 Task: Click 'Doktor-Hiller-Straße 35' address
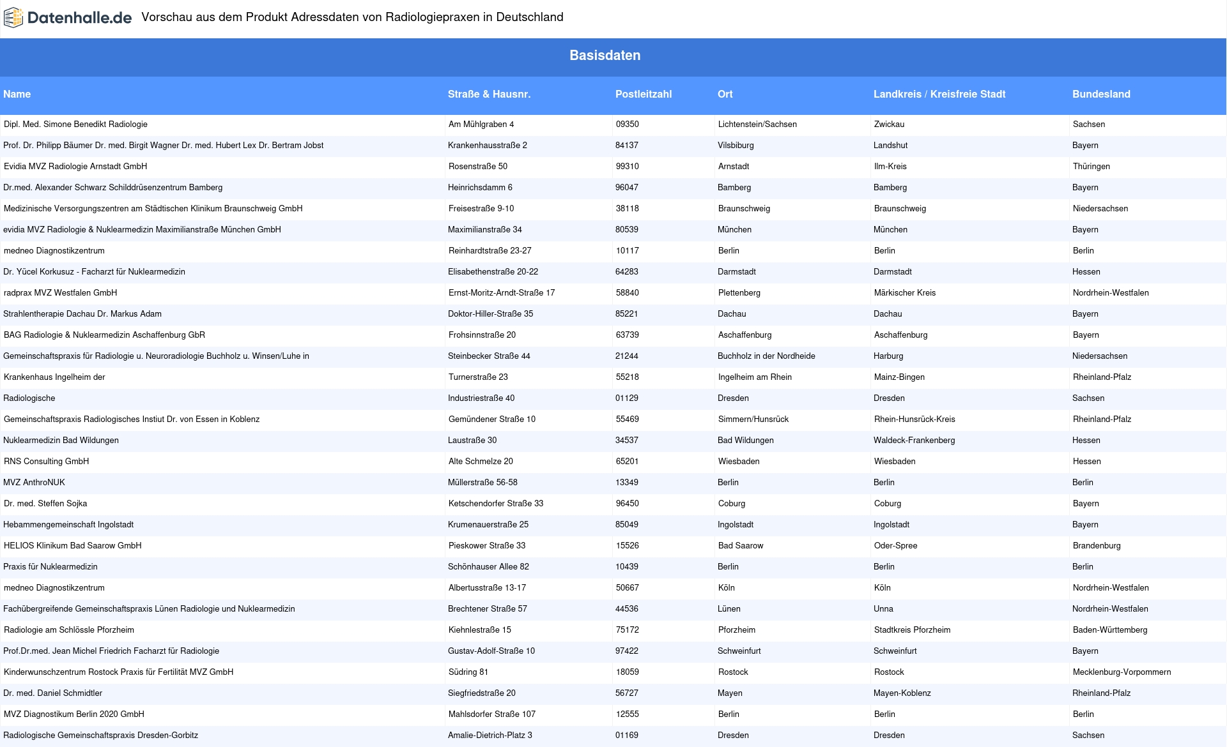coord(490,314)
